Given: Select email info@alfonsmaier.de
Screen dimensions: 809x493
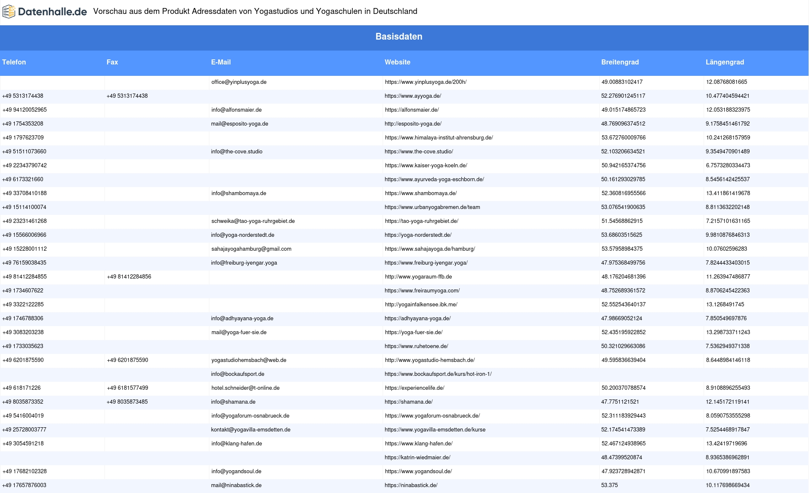Looking at the screenshot, I should (236, 110).
